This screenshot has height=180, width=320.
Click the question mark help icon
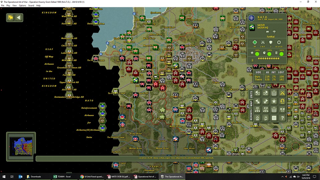pyautogui.click(x=282, y=118)
